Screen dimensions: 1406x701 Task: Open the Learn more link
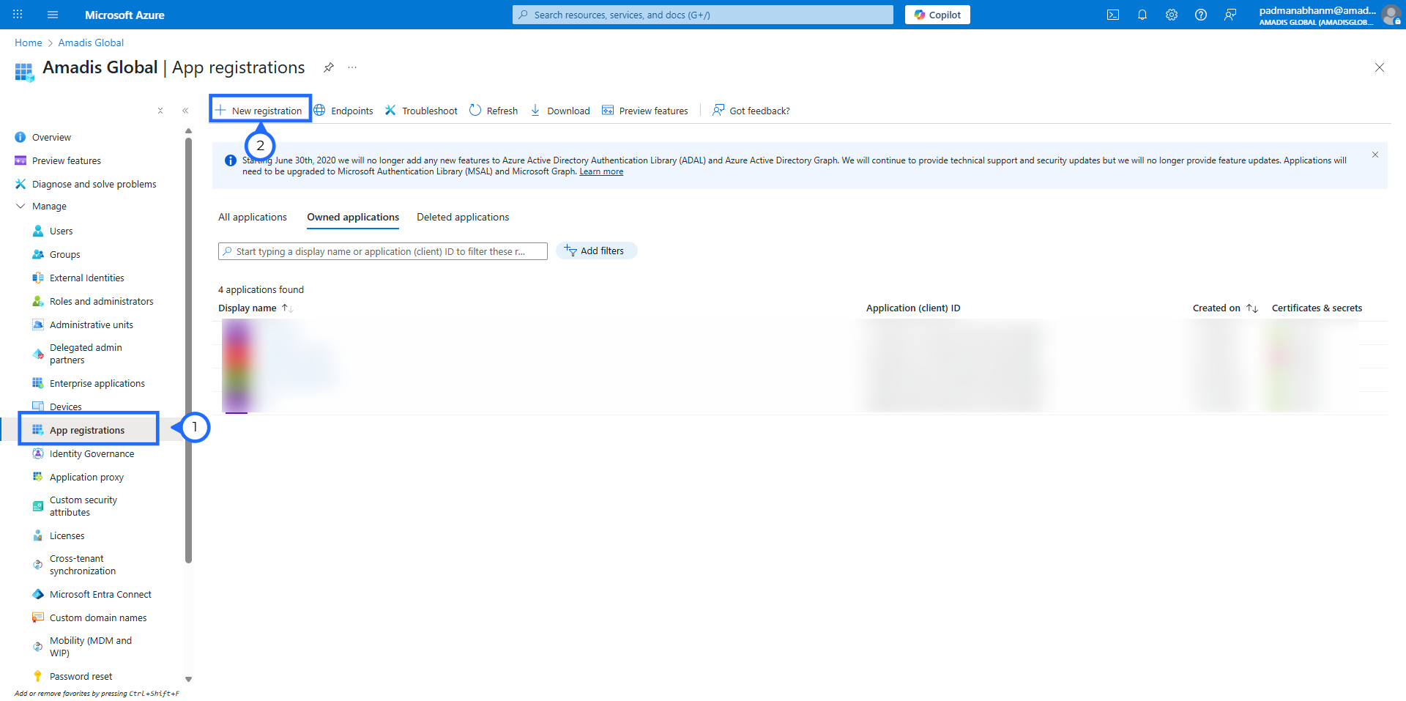(600, 172)
